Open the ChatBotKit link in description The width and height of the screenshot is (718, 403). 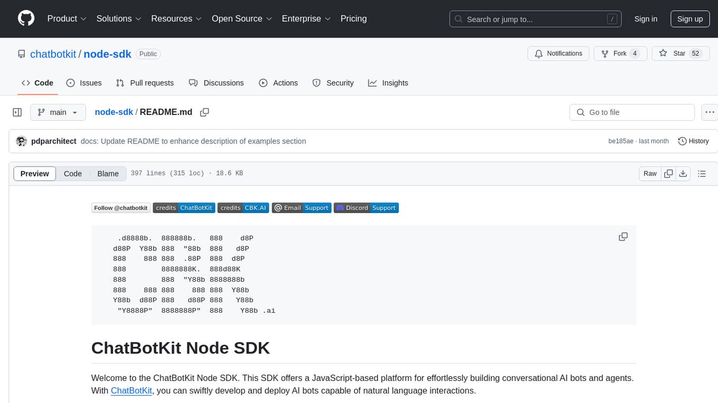(131, 391)
